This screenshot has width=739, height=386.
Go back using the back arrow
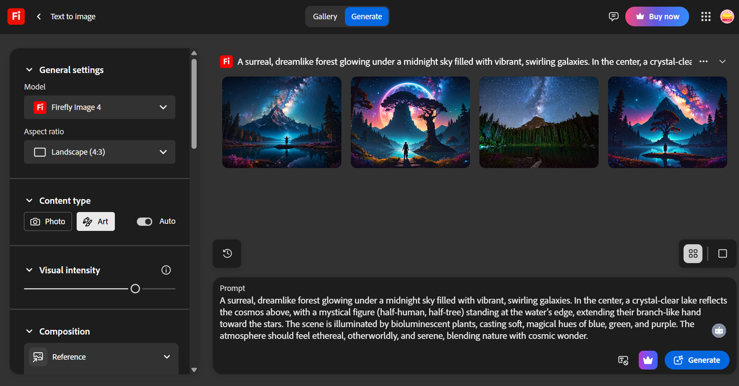[39, 17]
